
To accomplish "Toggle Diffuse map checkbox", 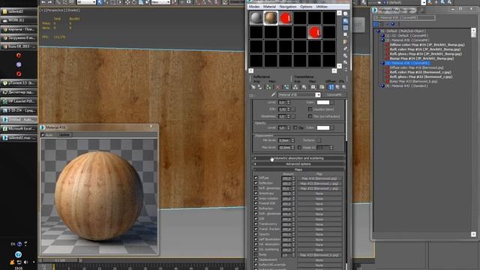I will click(256, 178).
